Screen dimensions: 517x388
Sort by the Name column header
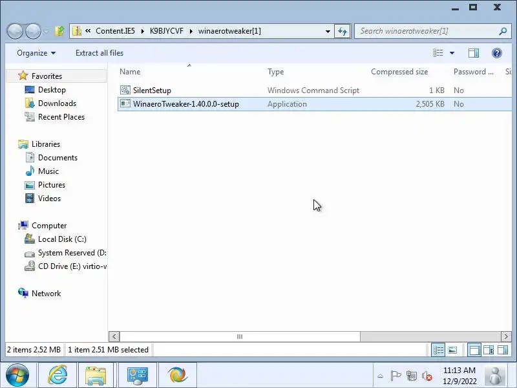pyautogui.click(x=130, y=72)
